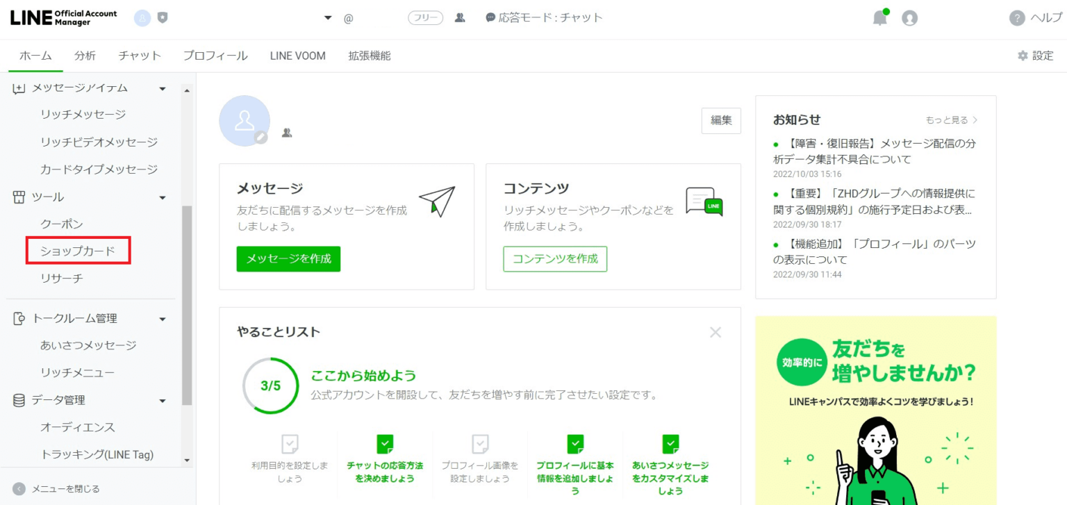Dismiss the やることリスト with the X
Screen dimensions: 1067x505
tap(715, 332)
